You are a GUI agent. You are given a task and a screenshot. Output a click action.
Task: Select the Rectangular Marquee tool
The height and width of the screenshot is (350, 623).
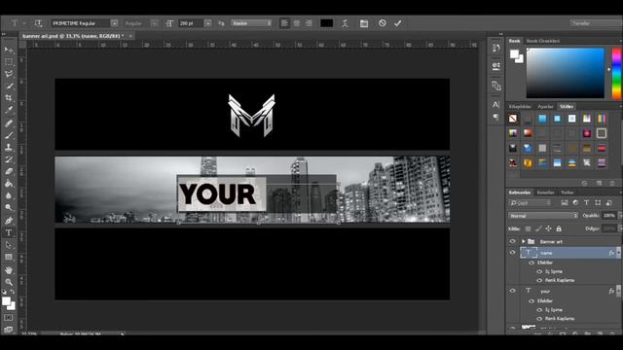point(9,62)
